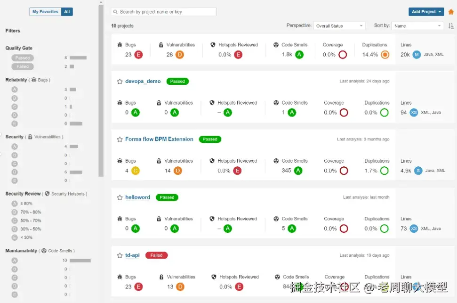The image size is (457, 303).
Task: Click Forms flow BPM Passed status badge
Action: pyautogui.click(x=210, y=139)
